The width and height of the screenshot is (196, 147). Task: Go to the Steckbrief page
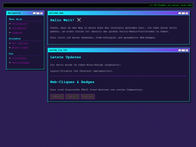tap(19, 28)
